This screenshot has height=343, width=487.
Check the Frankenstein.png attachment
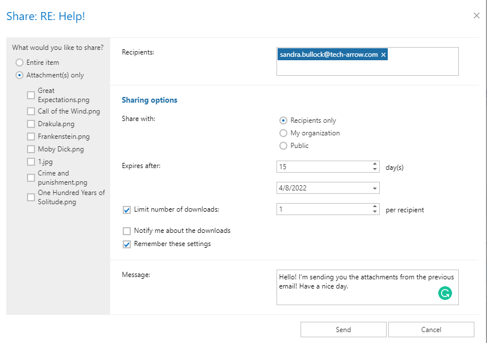(x=31, y=137)
